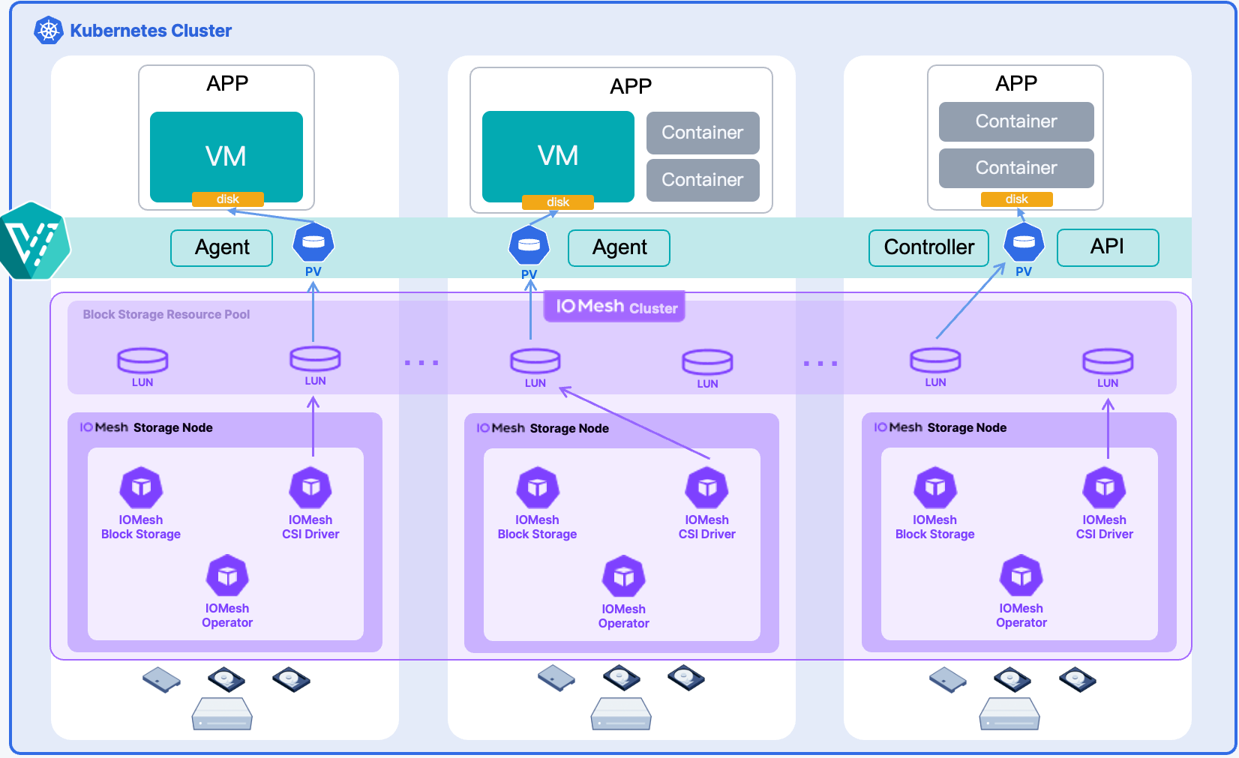Screen dimensions: 1239x758
Task: Click the LUN cylinder below the IOMesh Cluster label
Action: click(x=535, y=361)
